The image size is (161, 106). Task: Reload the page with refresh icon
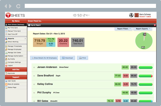(18, 6)
